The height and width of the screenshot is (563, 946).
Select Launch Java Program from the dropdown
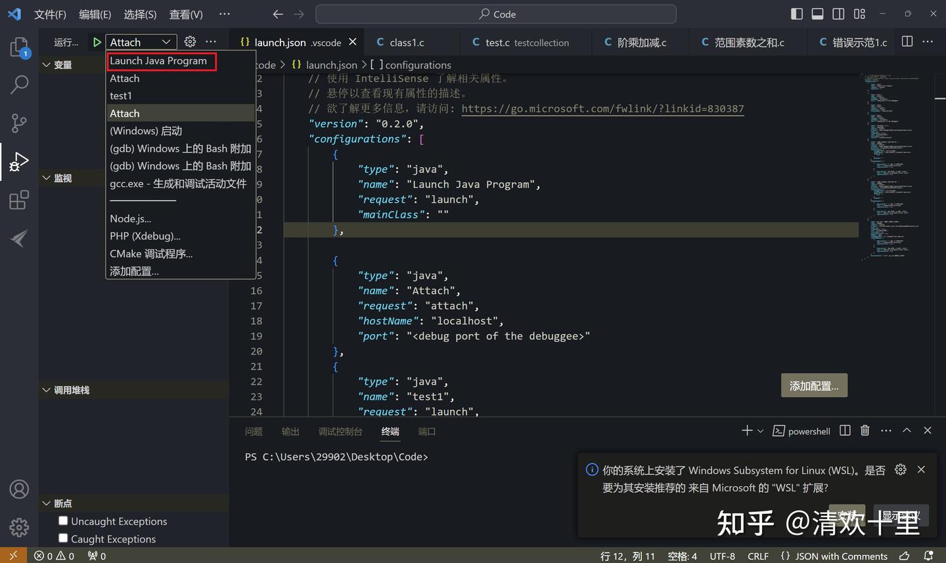(x=161, y=60)
